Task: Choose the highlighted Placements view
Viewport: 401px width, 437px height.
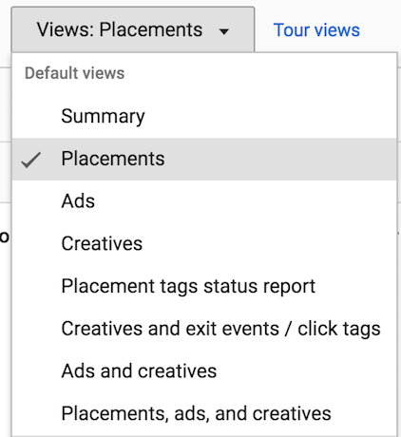Action: 204,159
